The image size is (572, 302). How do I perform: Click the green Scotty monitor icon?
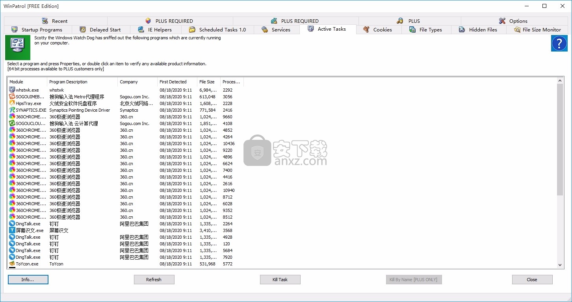point(18,48)
